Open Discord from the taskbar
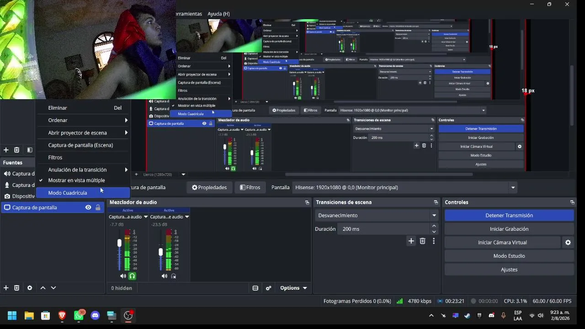Image resolution: width=585 pixels, height=329 pixels. pos(95,315)
